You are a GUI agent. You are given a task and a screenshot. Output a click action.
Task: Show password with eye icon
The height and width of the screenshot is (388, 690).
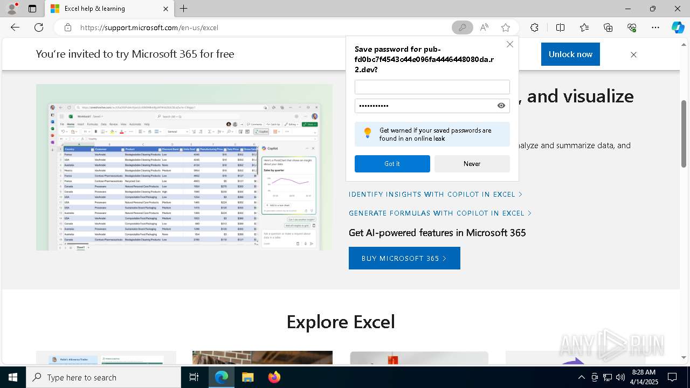pyautogui.click(x=501, y=106)
